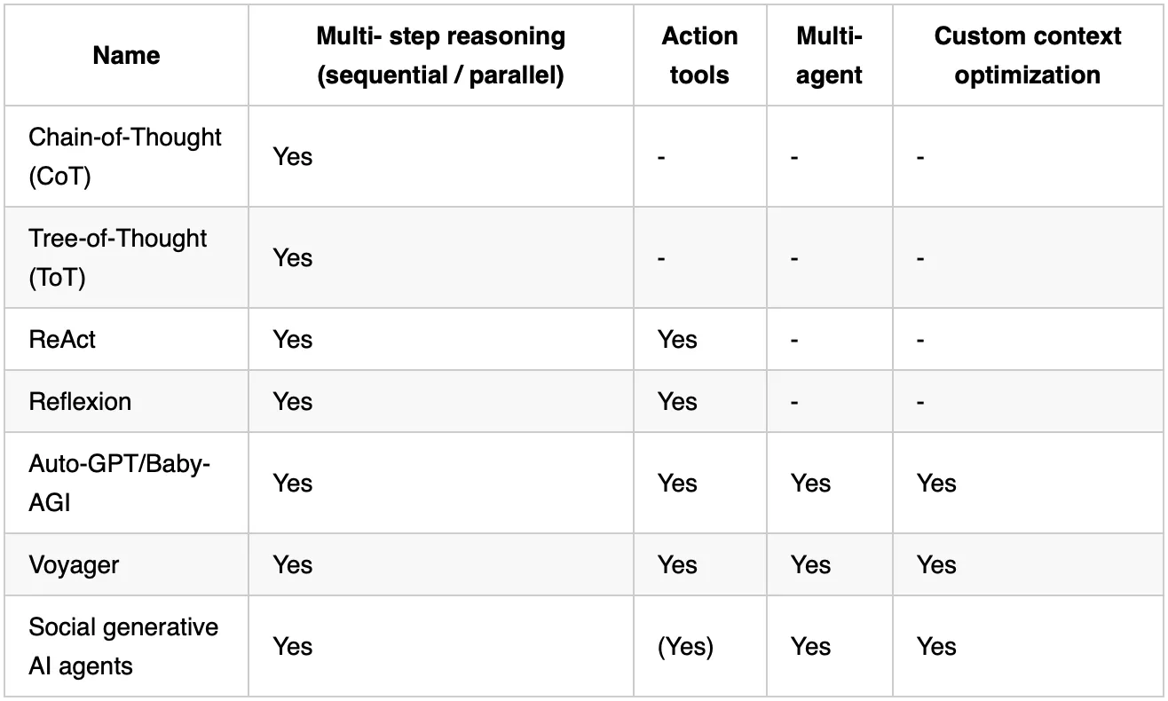
Task: Select the Reflexion row label
Action: pos(80,401)
